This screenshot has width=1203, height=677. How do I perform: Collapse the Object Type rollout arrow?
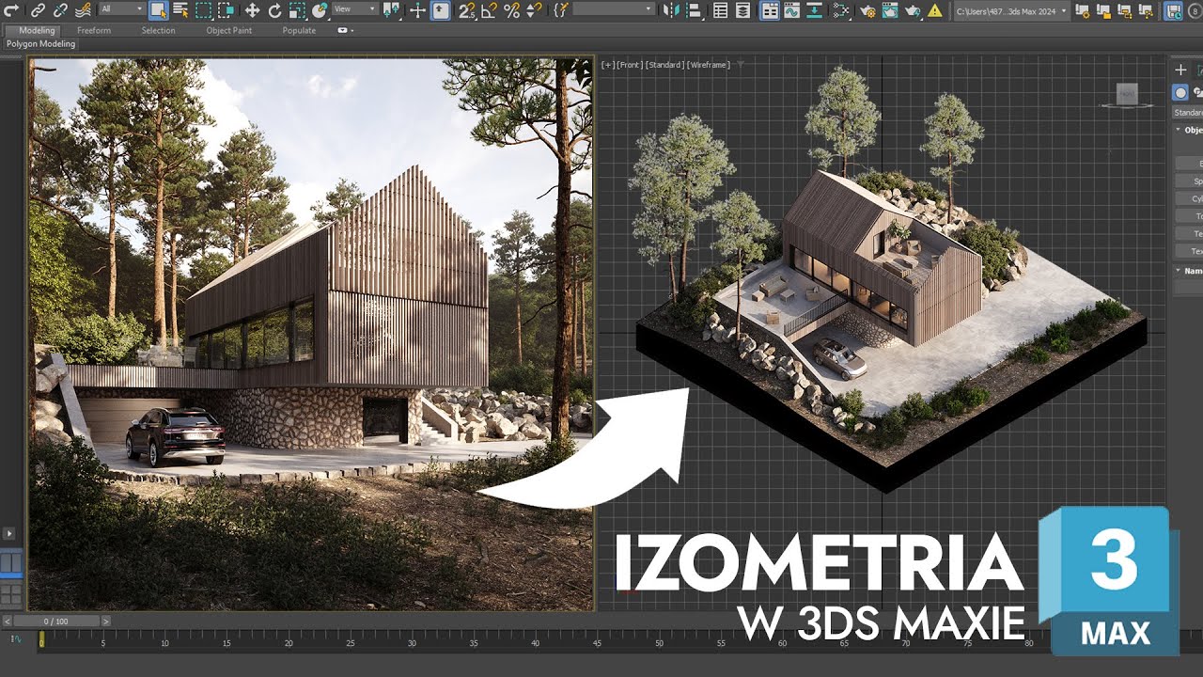1179,131
